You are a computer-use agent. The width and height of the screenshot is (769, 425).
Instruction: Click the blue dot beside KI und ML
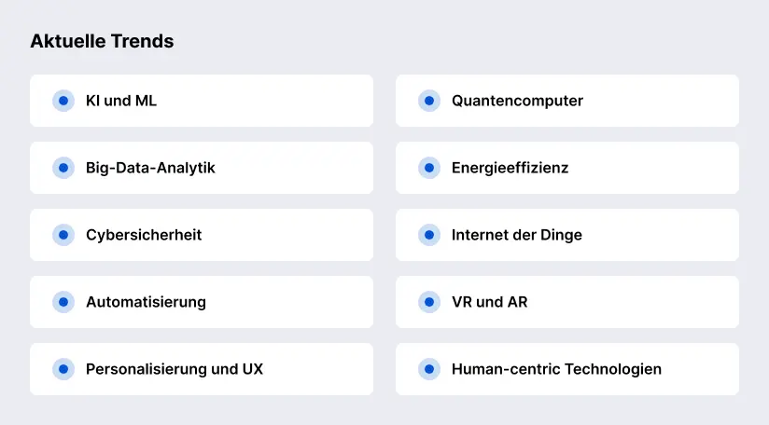pos(63,101)
